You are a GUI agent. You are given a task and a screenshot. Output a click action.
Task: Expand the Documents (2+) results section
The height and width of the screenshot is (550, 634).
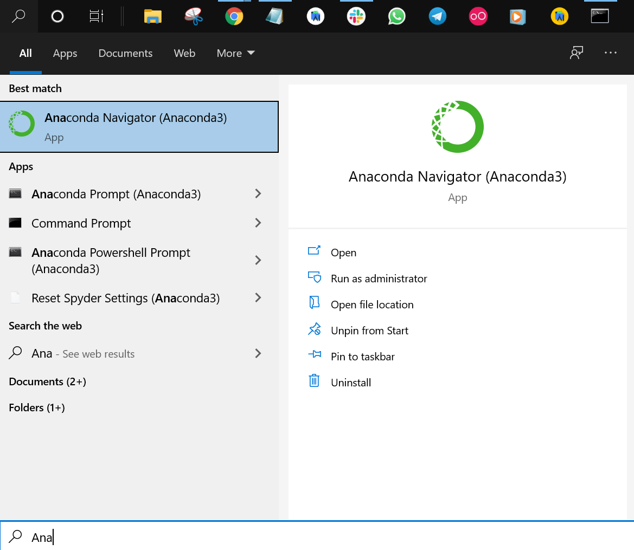(47, 381)
